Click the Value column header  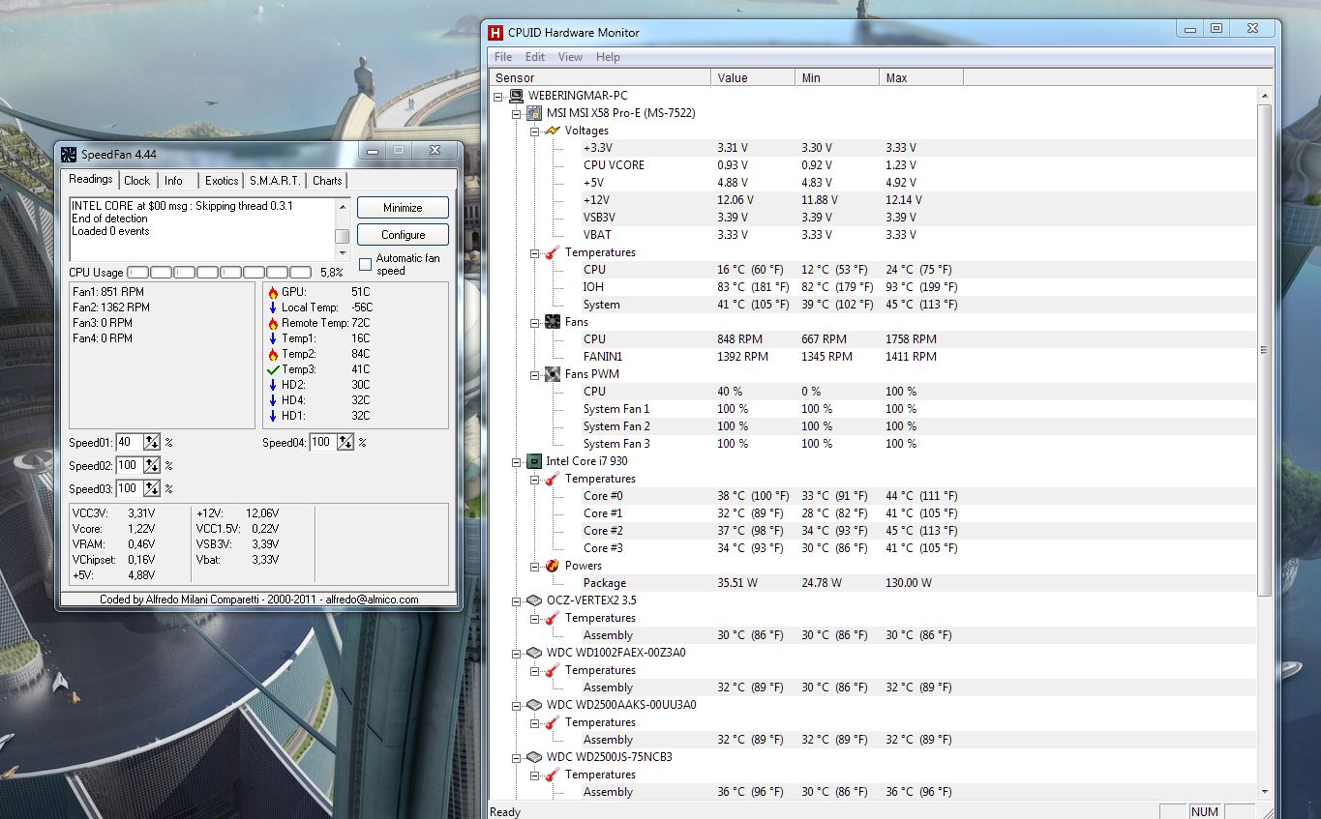753,77
